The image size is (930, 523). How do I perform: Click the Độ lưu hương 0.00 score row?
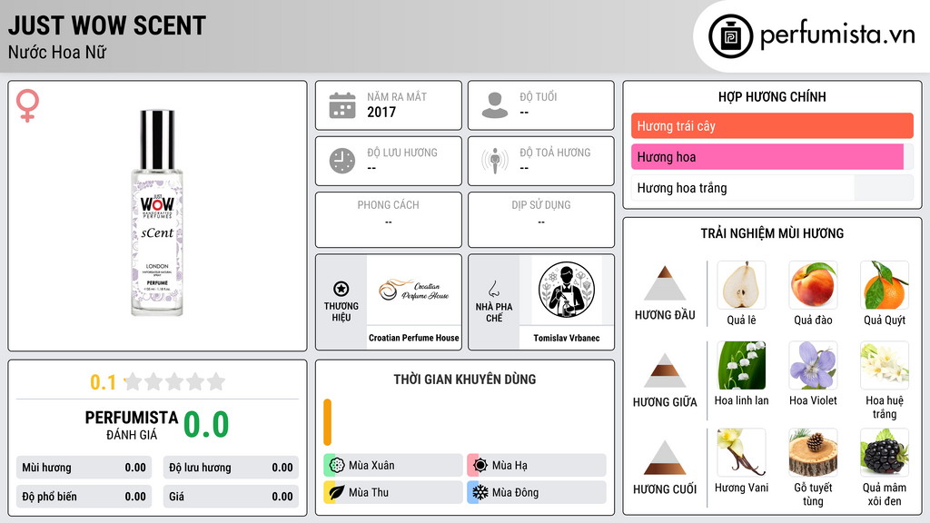click(231, 468)
